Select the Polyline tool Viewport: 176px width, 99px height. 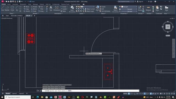pos(7,8)
